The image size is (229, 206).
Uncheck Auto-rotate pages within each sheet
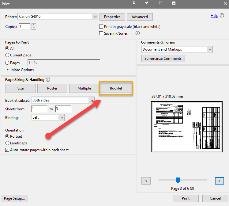pyautogui.click(x=7, y=150)
